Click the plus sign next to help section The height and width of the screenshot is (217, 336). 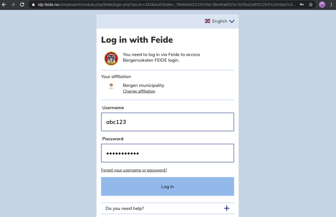[x=227, y=208]
